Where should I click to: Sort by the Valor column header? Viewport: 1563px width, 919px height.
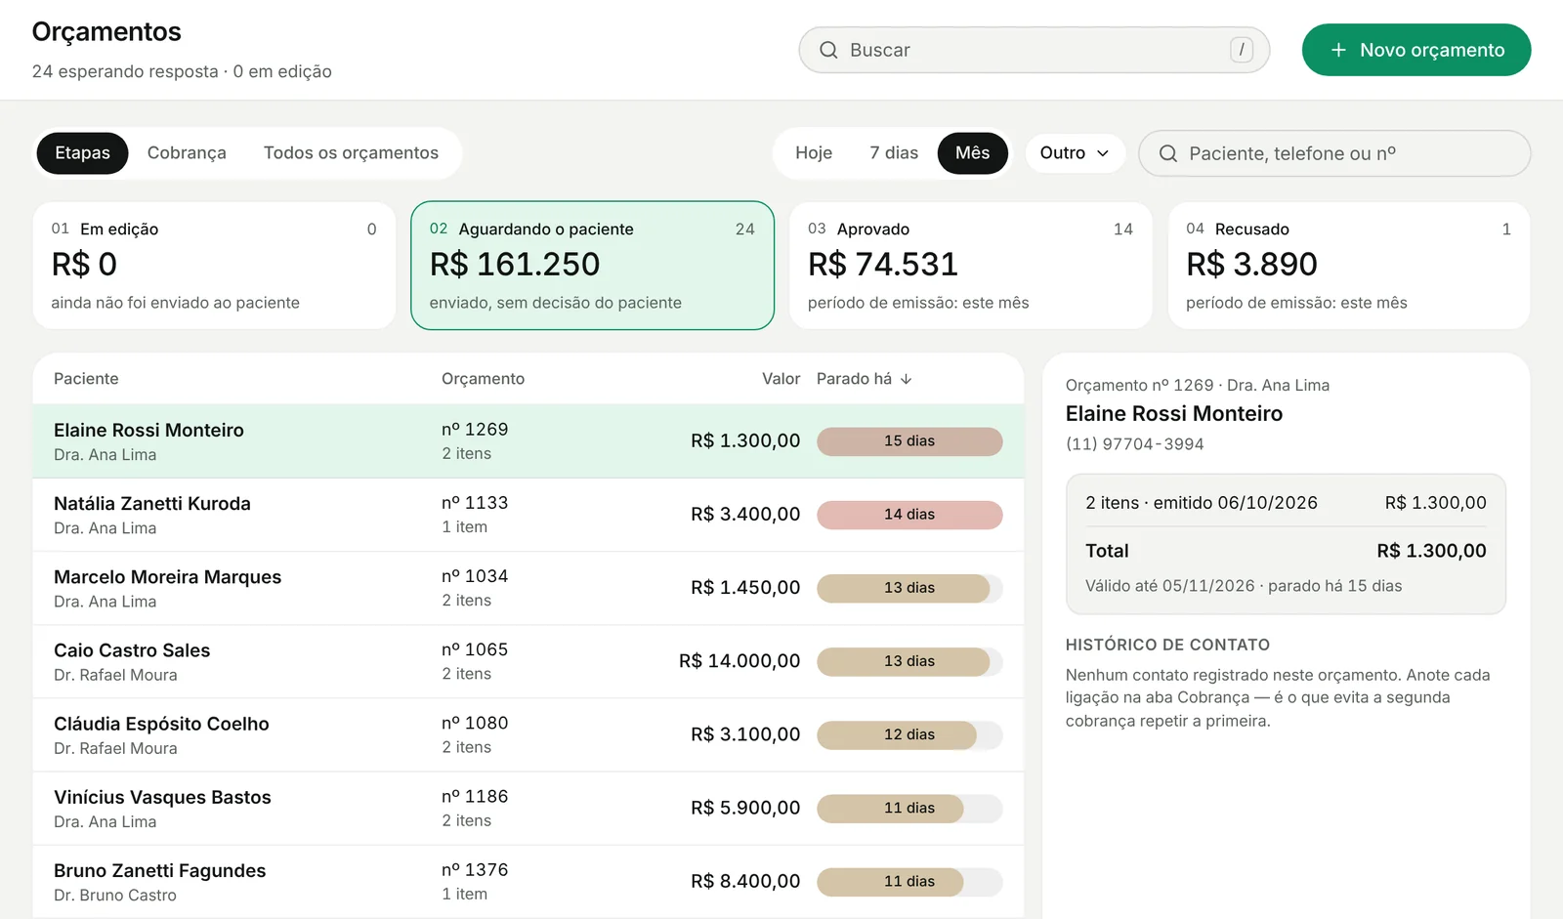(781, 379)
